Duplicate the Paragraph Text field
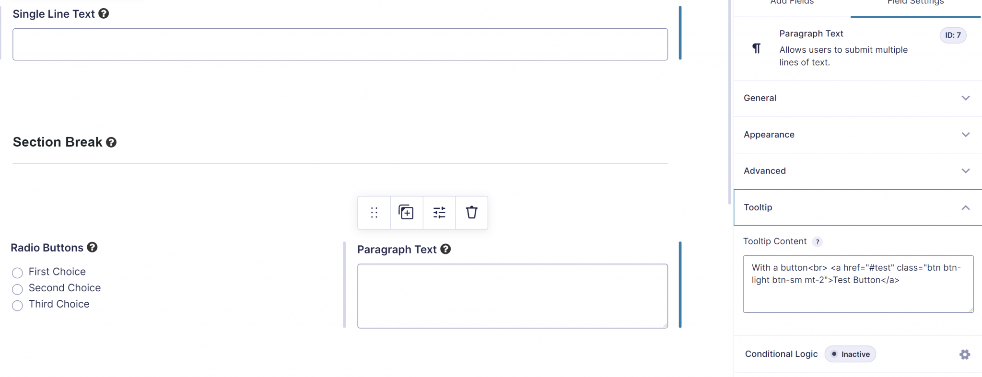The image size is (982, 377). click(x=406, y=212)
